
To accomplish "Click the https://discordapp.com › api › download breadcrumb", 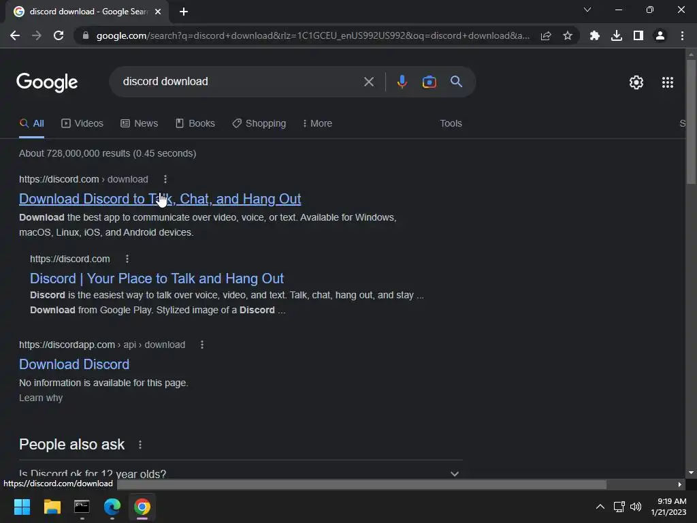I will 102,345.
